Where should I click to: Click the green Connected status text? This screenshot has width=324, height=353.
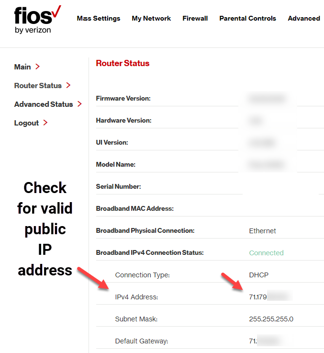[266, 253]
